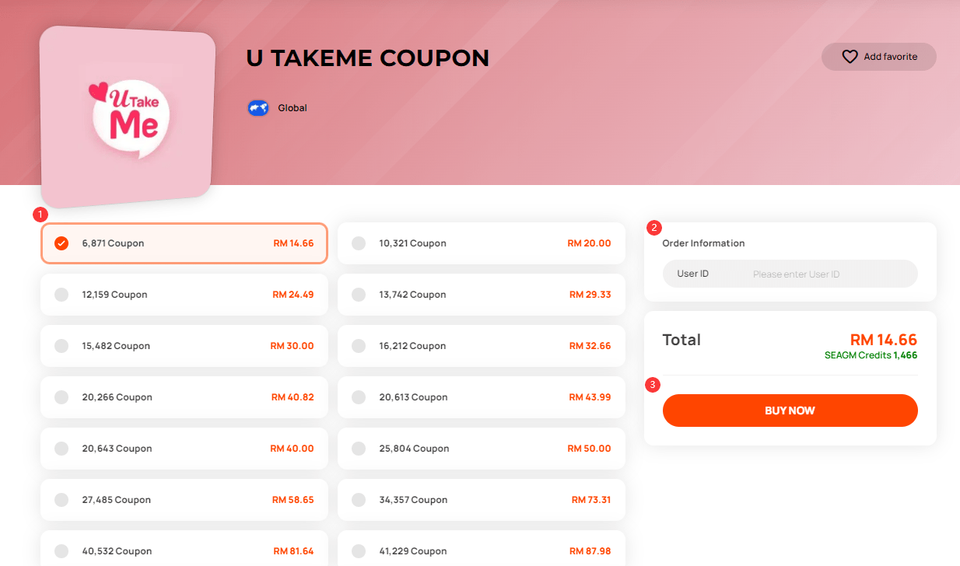960x566 pixels.
Task: Choose the 20,266 Coupon option
Action: 184,397
